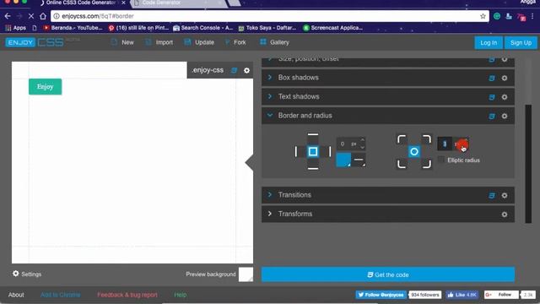Open the Help link in footer
The width and height of the screenshot is (540, 304).
click(x=180, y=295)
